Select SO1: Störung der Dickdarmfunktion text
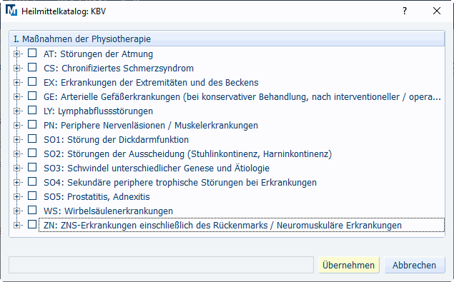Viewport: 454px width, 282px height. pos(116,140)
